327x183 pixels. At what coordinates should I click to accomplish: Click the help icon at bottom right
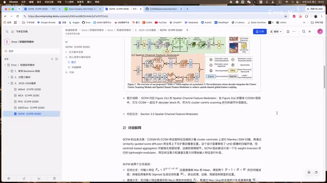(316, 172)
